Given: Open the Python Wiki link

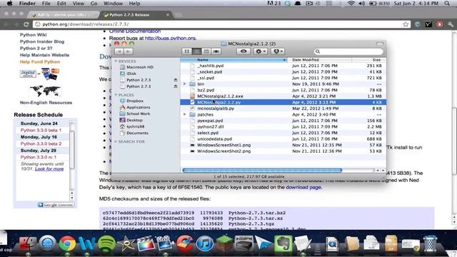Looking at the screenshot, I should click(x=34, y=35).
